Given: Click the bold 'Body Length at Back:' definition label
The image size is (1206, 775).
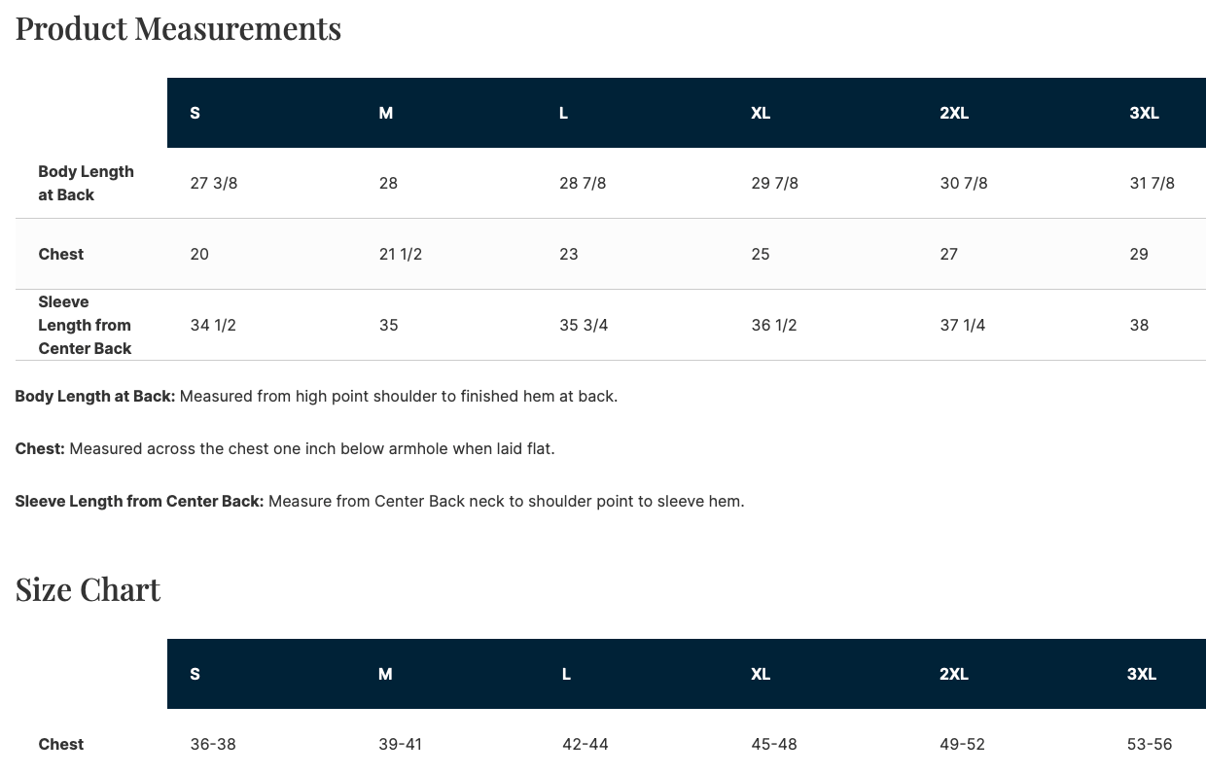Looking at the screenshot, I should 95,396.
